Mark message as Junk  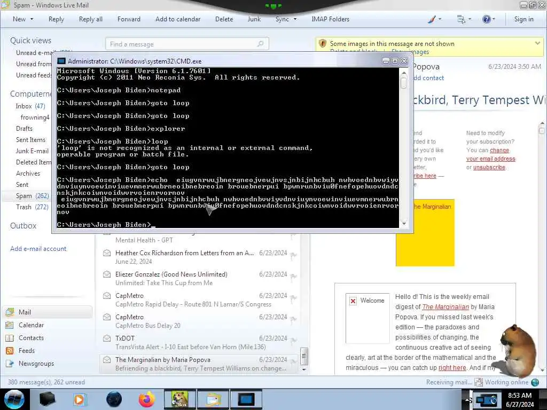tap(254, 19)
